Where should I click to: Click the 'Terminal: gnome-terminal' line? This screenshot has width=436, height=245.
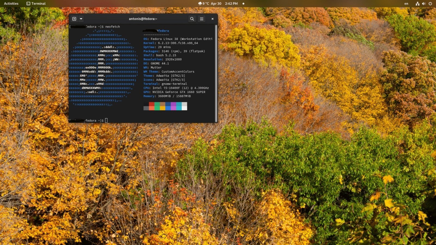165,84
